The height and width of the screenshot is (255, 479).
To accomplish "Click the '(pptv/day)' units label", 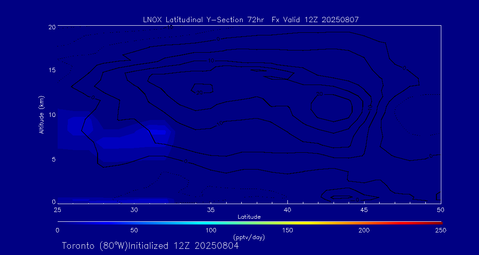I will (x=249, y=237).
